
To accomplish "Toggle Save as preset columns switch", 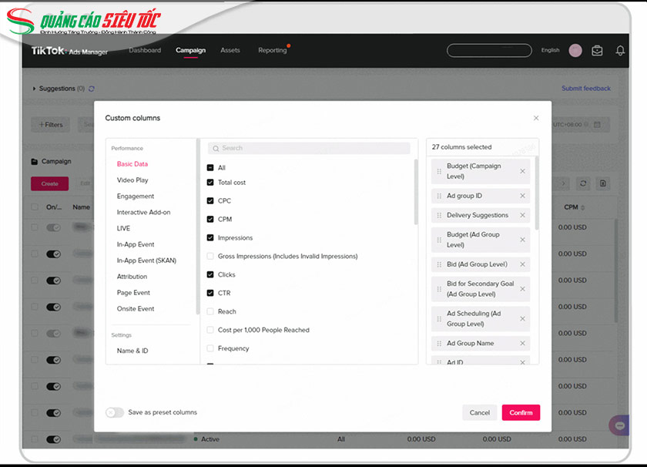I will pyautogui.click(x=115, y=412).
